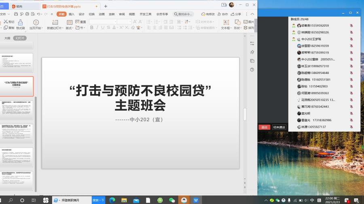This screenshot has height=204, width=364.
Task: Expand the Layout (版式) dropdown
Action: [x=70, y=28]
